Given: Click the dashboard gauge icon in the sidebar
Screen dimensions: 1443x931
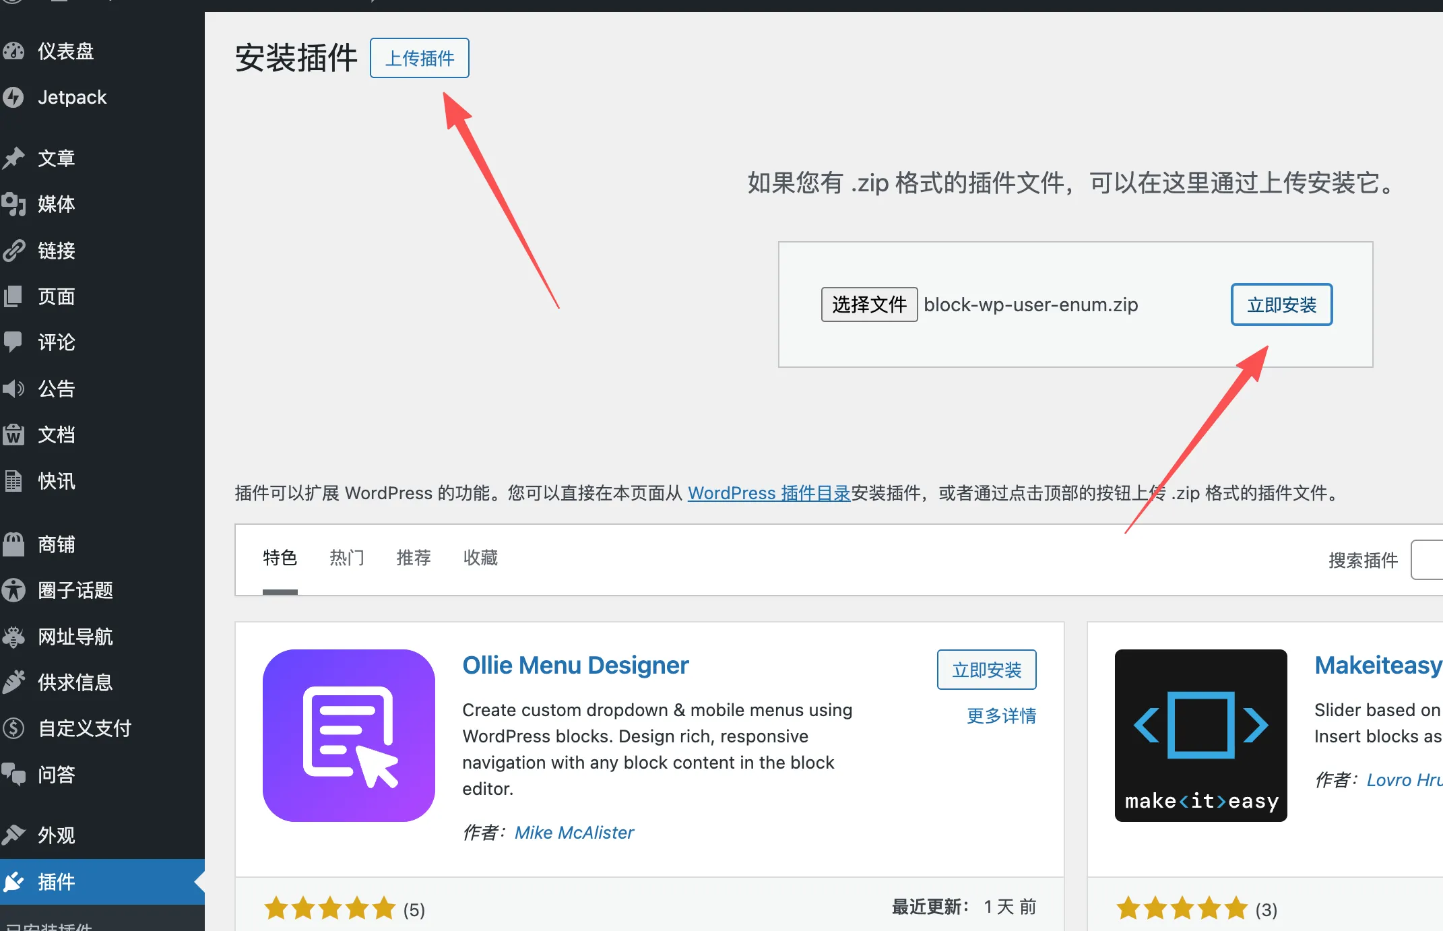Looking at the screenshot, I should pyautogui.click(x=13, y=51).
